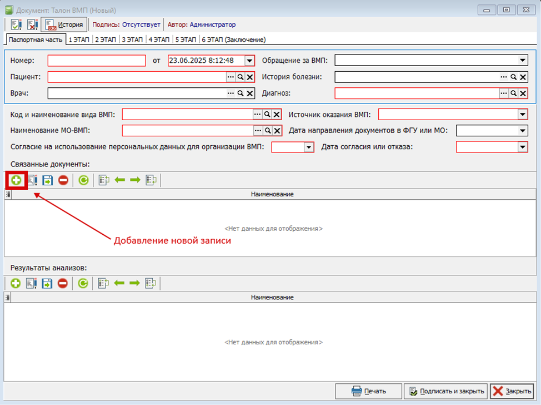Click the document red-cross icon in top toolbar
This screenshot has width=541, height=405.
tap(32, 24)
